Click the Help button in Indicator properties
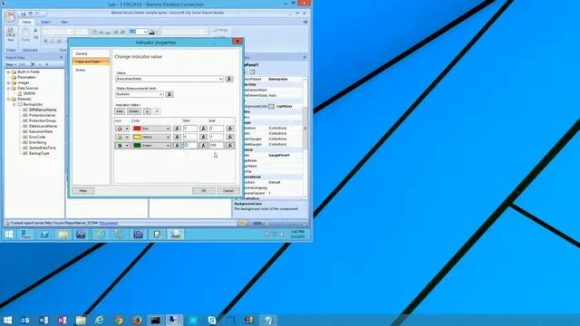Viewport: 580px width, 326px height. coord(83,191)
